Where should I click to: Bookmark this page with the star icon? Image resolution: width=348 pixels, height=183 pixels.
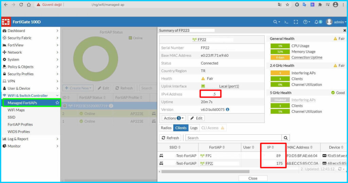coord(288,5)
